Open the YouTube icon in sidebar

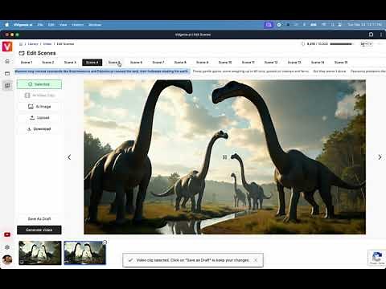click(x=7, y=234)
